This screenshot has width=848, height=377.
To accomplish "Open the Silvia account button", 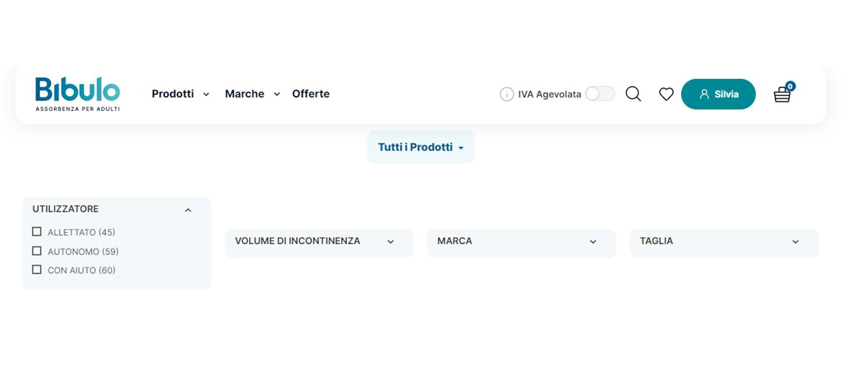I will pos(718,94).
